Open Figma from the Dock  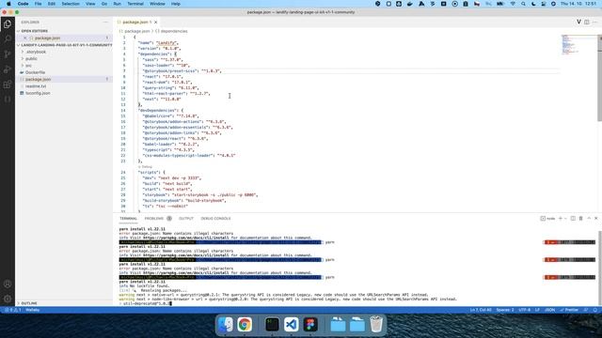(310, 325)
